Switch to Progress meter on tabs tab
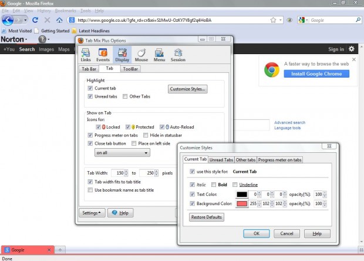This screenshot has width=364, height=261. click(279, 160)
